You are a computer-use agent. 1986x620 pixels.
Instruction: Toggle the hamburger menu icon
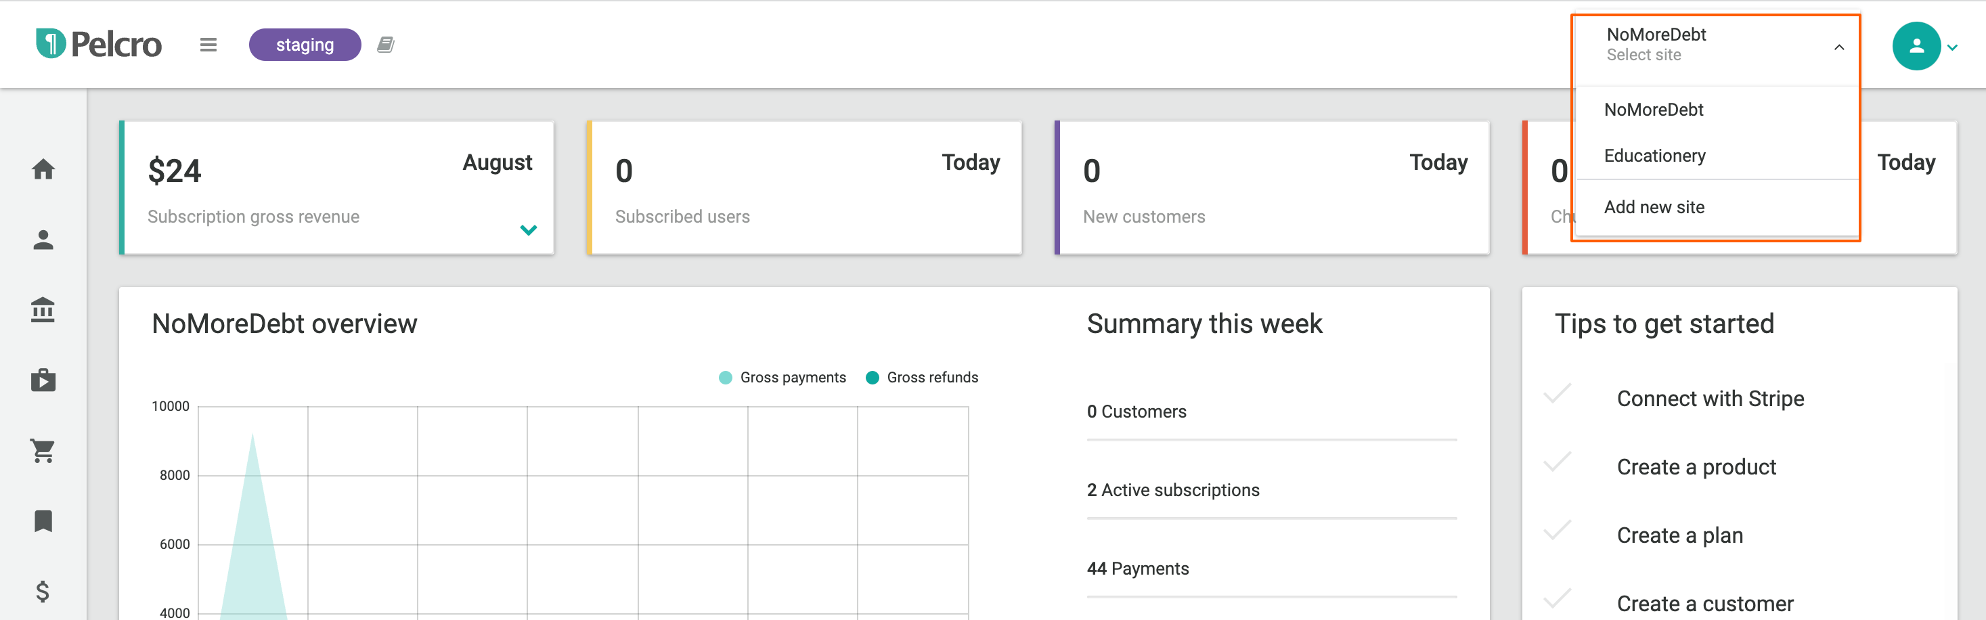208,45
